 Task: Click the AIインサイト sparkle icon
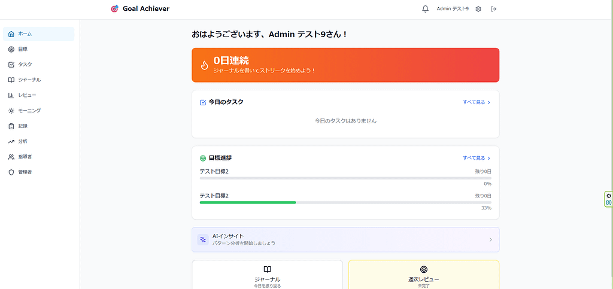click(x=203, y=239)
